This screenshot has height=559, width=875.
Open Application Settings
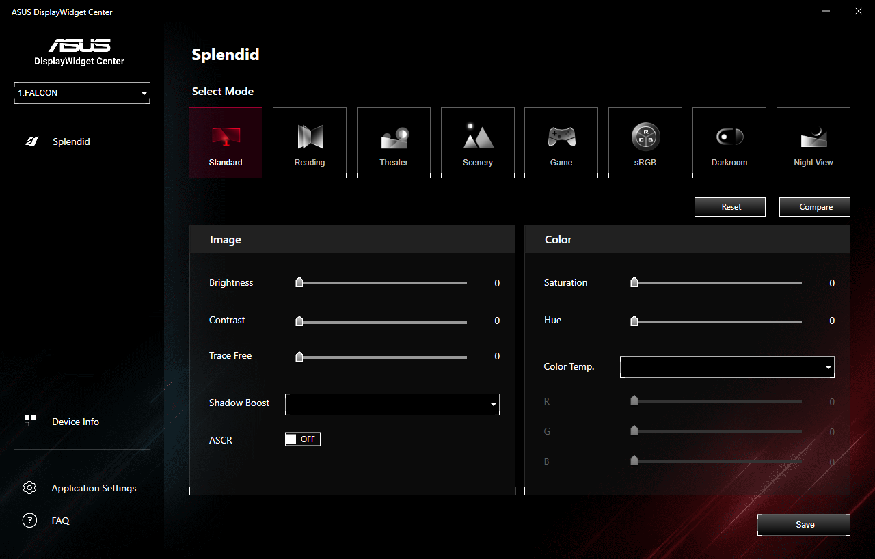(x=29, y=487)
